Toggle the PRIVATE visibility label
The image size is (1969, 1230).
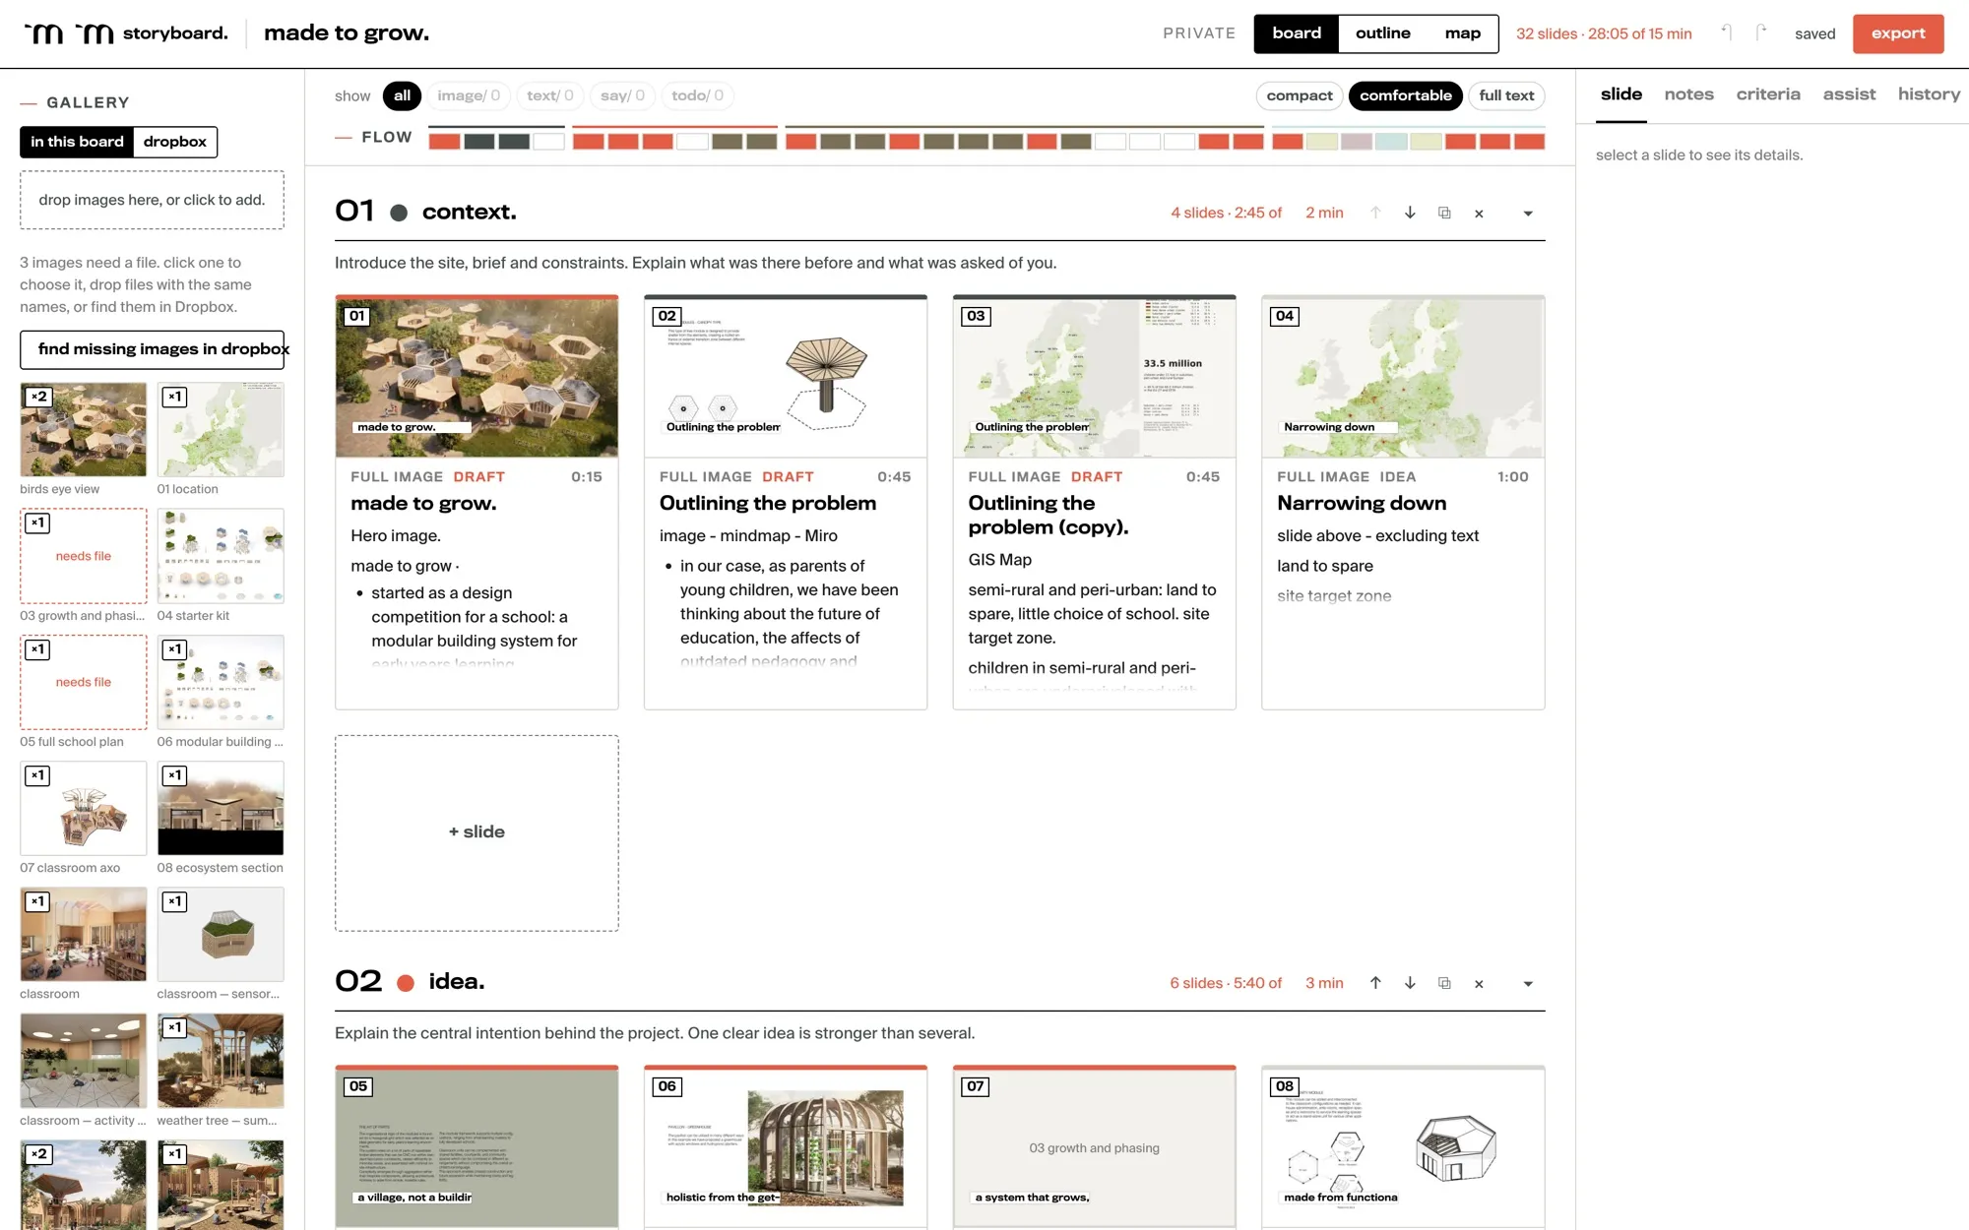tap(1199, 33)
